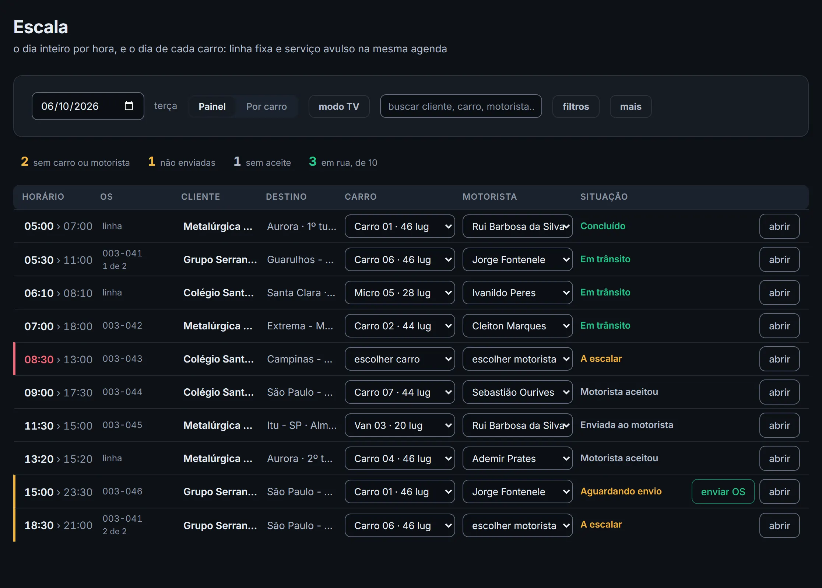This screenshot has width=822, height=588.
Task: Open the filtros button
Action: pyautogui.click(x=576, y=106)
